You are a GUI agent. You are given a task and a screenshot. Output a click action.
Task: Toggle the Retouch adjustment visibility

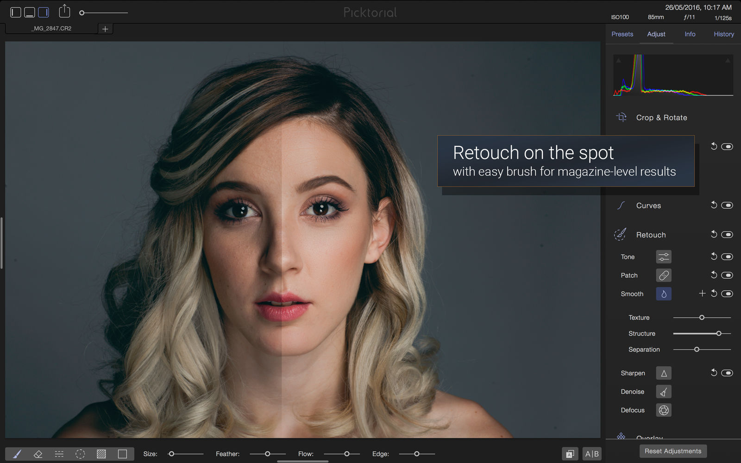[727, 235]
